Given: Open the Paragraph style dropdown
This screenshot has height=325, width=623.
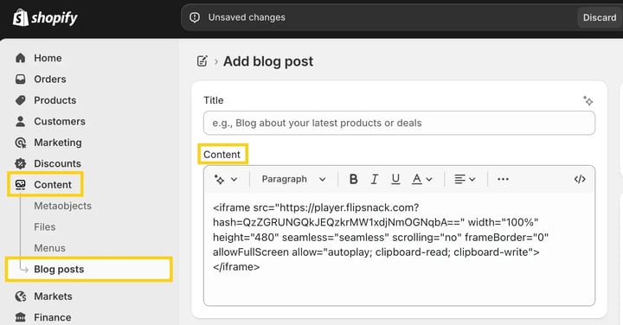Looking at the screenshot, I should (293, 180).
